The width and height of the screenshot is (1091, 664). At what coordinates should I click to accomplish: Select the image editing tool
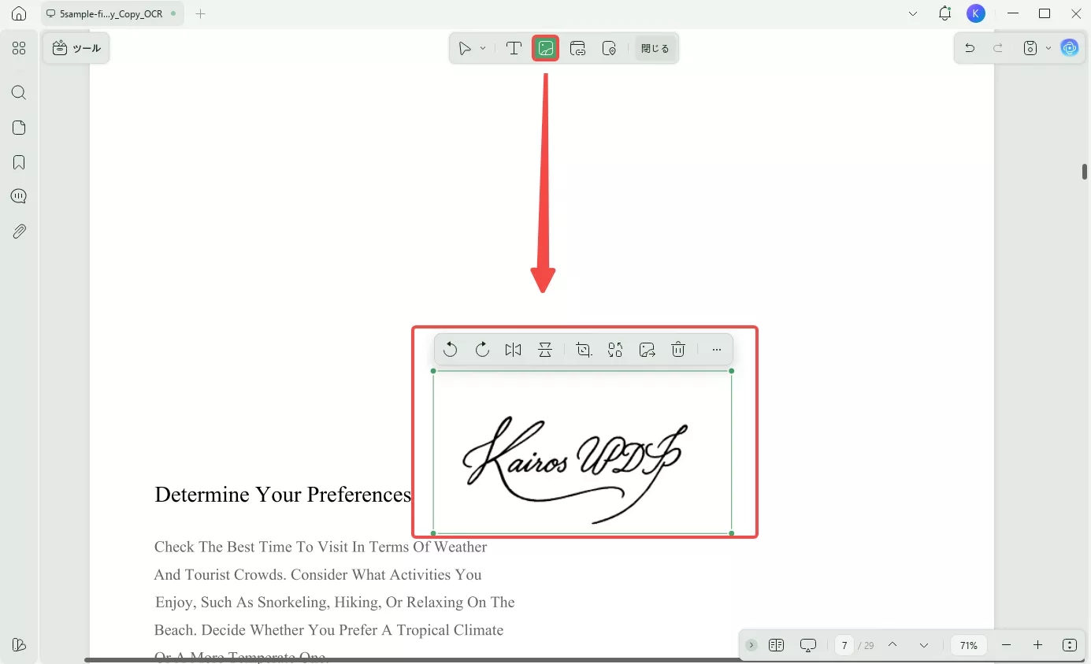546,49
